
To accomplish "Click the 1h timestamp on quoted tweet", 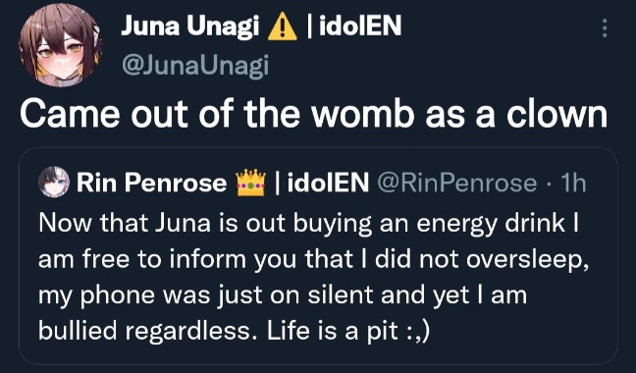I will click(573, 183).
